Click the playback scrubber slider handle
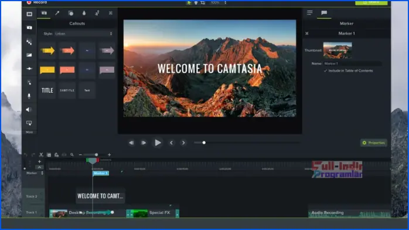This screenshot has height=230, width=409. (204, 143)
